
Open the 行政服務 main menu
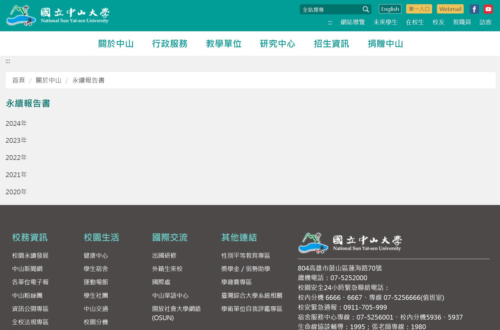click(x=170, y=44)
